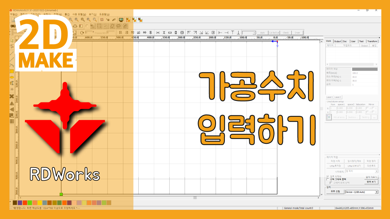The height and width of the screenshot is (219, 390).
Task: Choose the text tool in left toolbar
Action: click(x=12, y=83)
